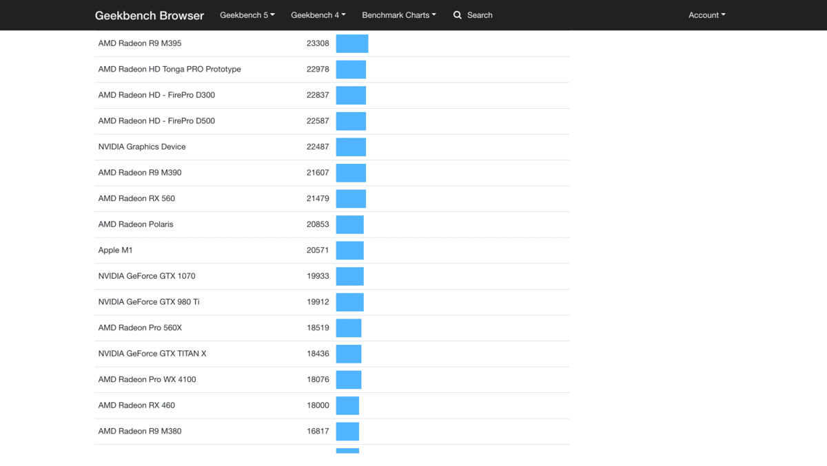Click the score value 19912
This screenshot has height=466, width=827.
(x=318, y=301)
